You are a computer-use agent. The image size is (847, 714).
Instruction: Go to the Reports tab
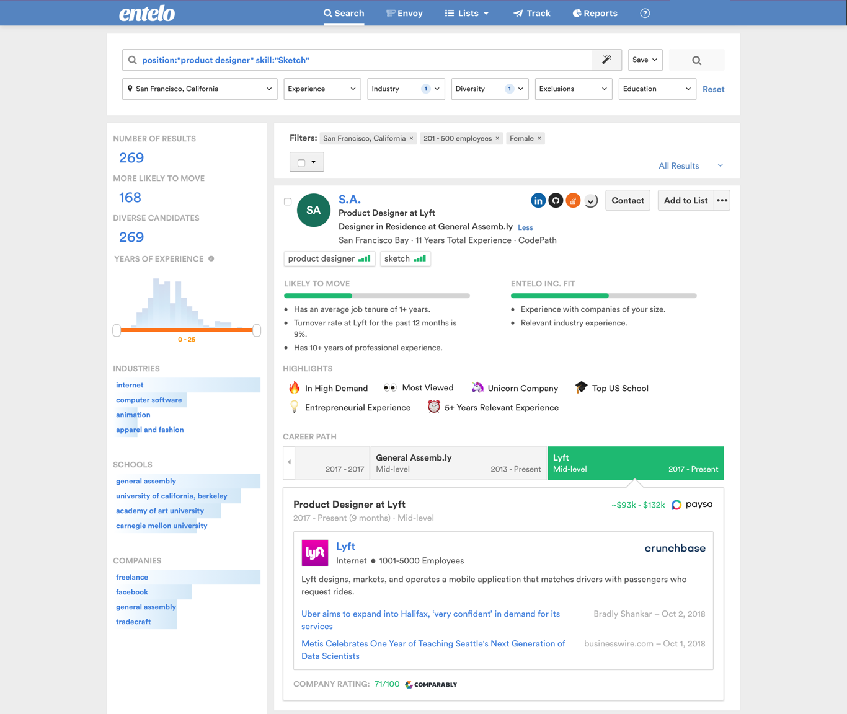click(595, 13)
